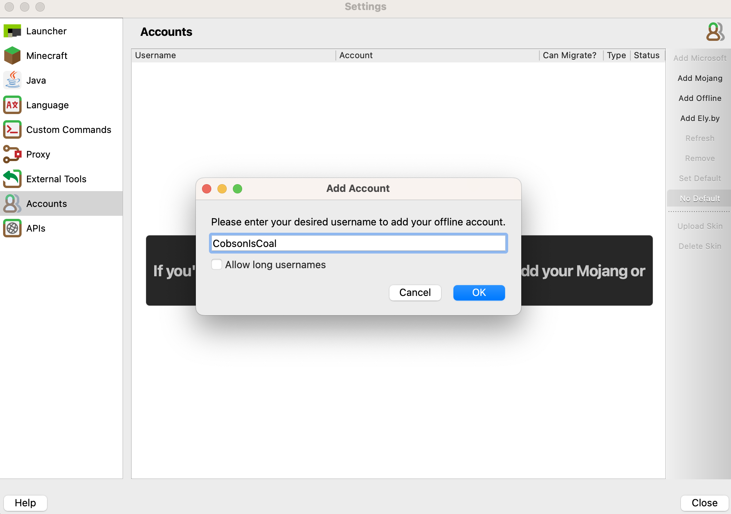The width and height of the screenshot is (731, 514).
Task: Click the Language settings icon
Action: 12,105
